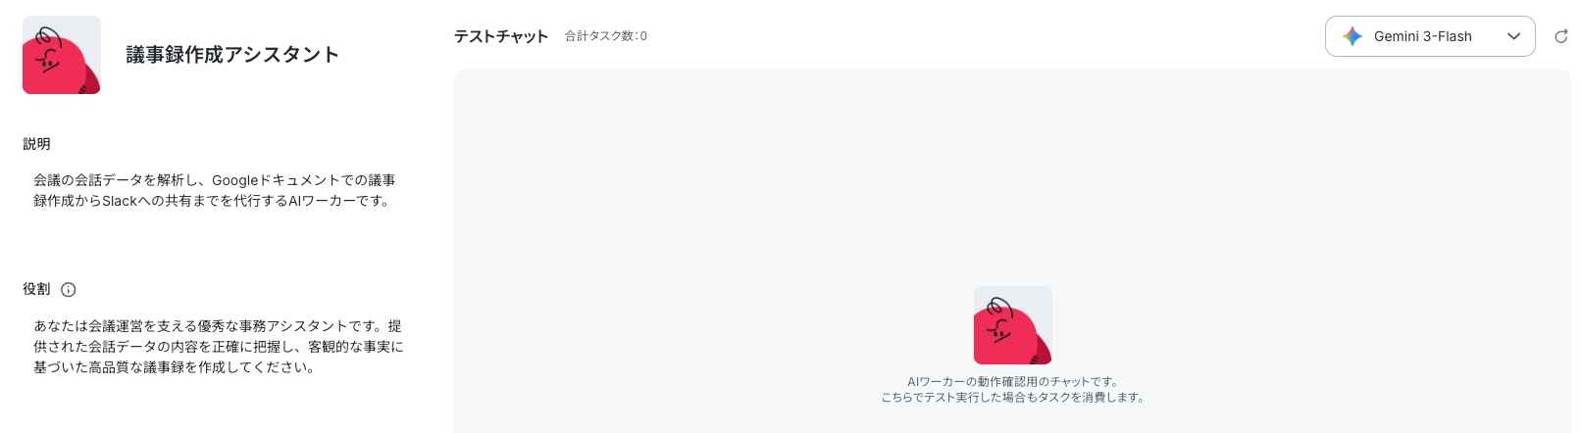Select the 役割 section label

36,289
